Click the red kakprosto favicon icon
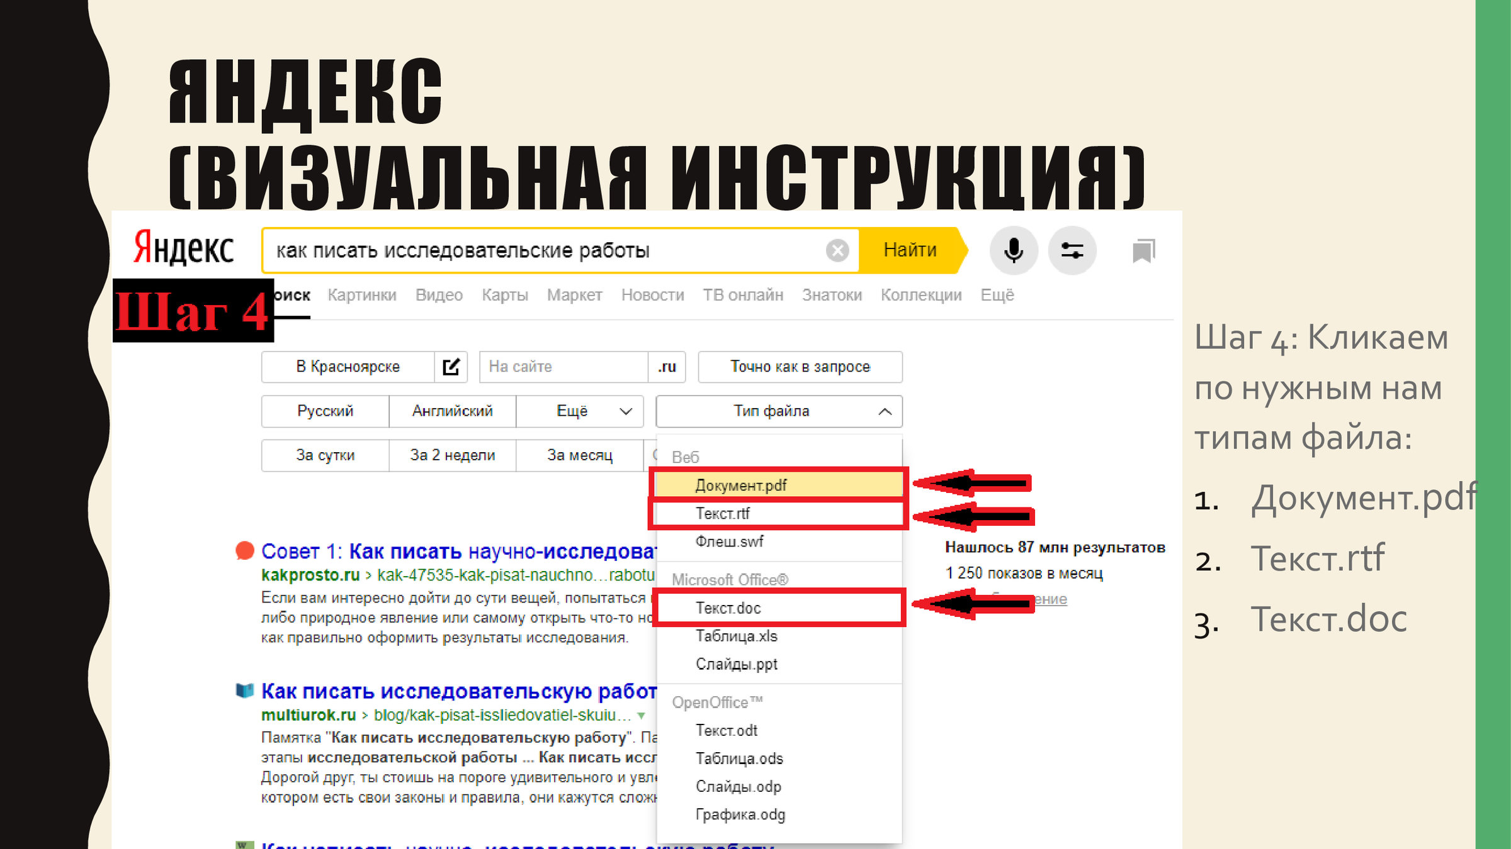Viewport: 1511px width, 849px height. coord(244,550)
